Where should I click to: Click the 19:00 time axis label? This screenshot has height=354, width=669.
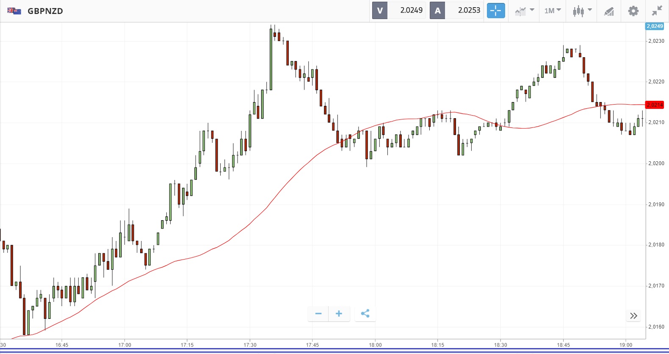(x=626, y=345)
